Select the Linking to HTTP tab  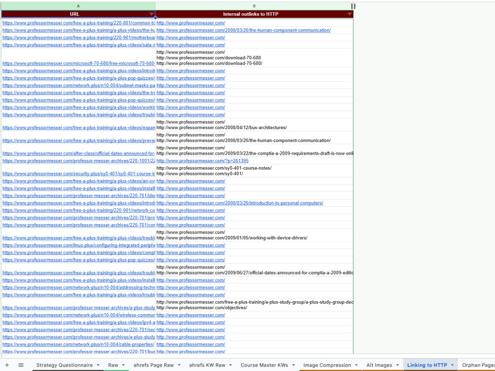[427, 365]
